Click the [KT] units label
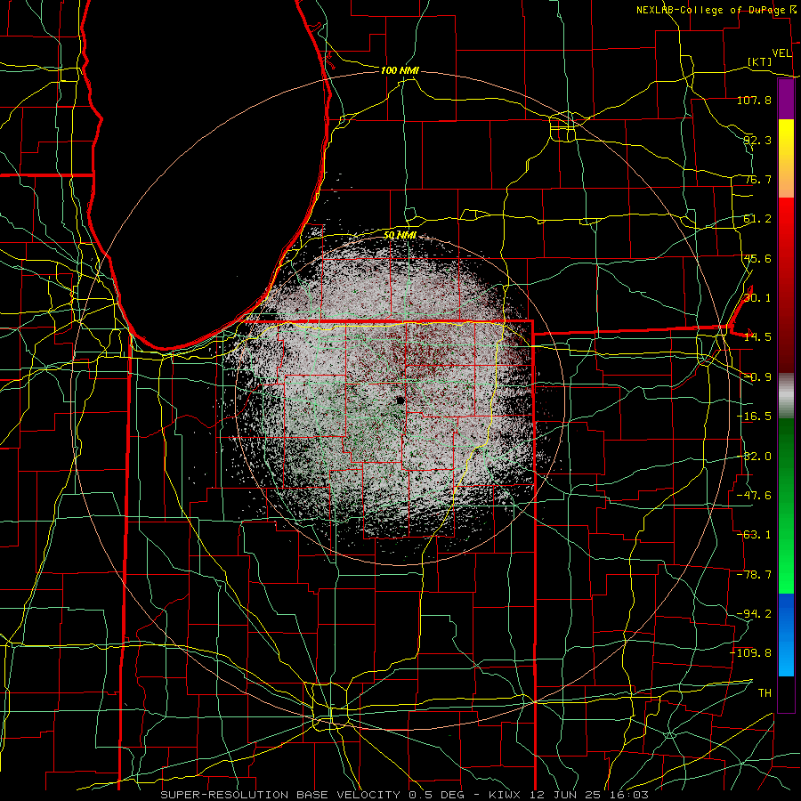The width and height of the screenshot is (801, 801). click(760, 61)
